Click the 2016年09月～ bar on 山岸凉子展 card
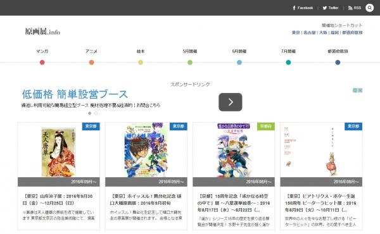The image size is (380, 234). [x=59, y=182]
